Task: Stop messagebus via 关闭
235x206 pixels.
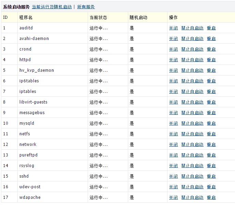Action: (x=173, y=113)
